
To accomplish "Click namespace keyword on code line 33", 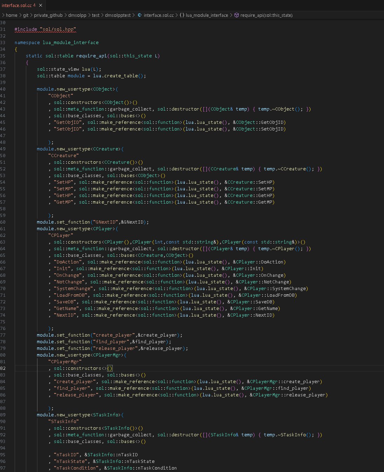I will point(27,42).
